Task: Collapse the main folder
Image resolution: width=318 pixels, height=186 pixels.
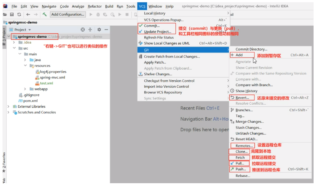Action: pos(20,54)
